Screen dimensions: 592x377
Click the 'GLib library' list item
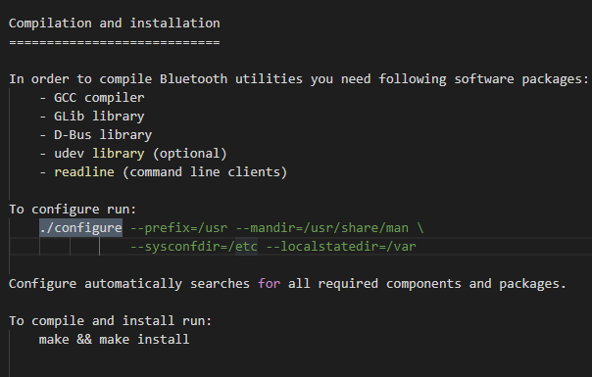(99, 117)
